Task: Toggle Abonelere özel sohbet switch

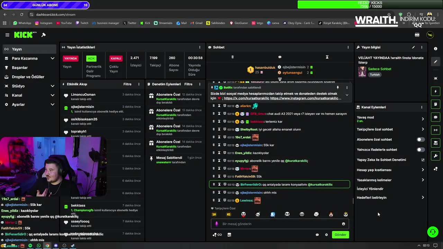Action: (x=421, y=140)
